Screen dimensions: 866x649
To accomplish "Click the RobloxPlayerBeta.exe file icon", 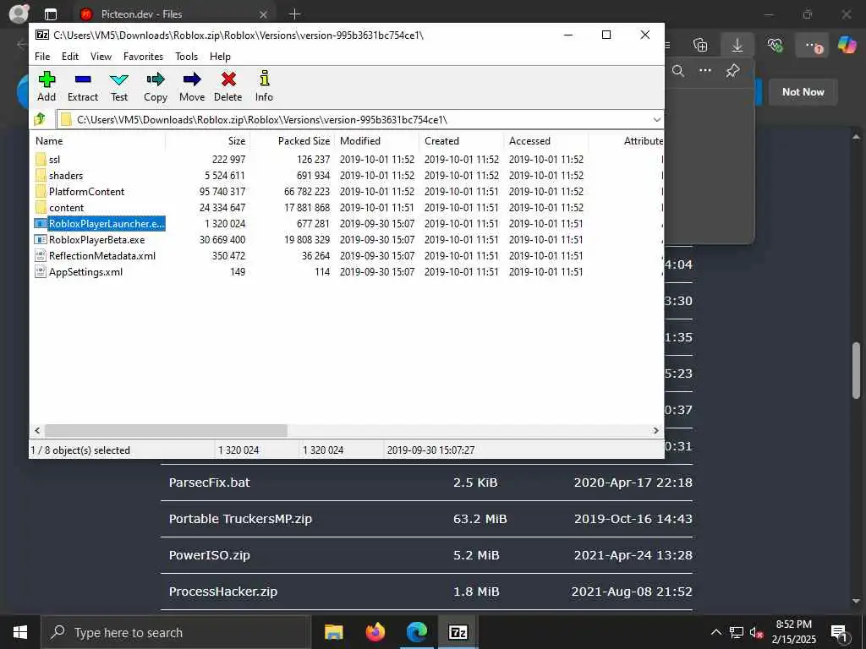I will 41,239.
